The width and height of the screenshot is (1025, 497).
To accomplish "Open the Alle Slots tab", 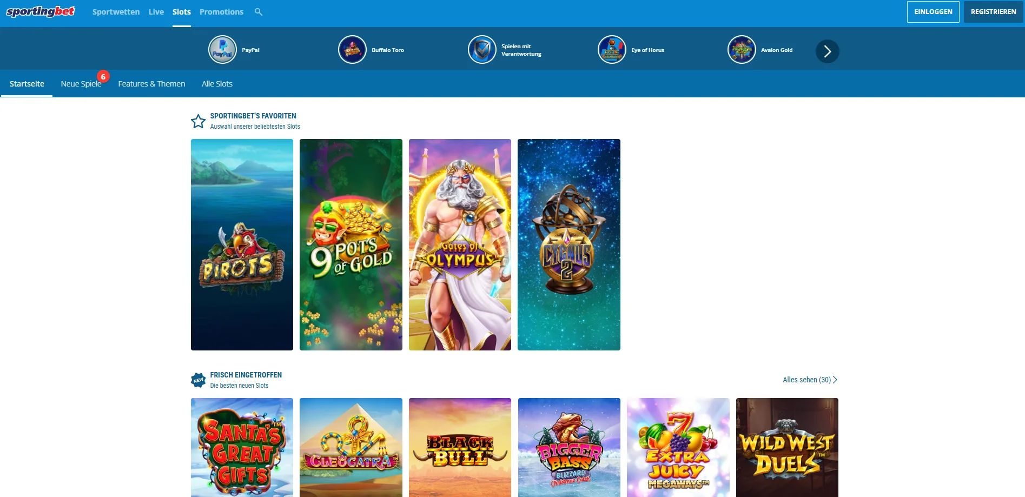I will tap(217, 84).
